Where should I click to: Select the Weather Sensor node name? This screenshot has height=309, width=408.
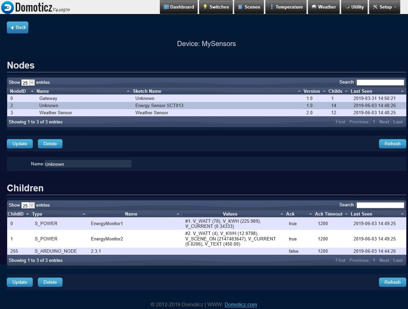pos(56,113)
